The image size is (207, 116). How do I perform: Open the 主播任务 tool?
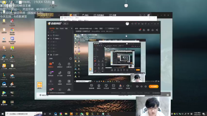(69, 65)
